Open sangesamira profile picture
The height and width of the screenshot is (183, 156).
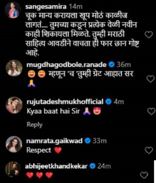(x=13, y=10)
